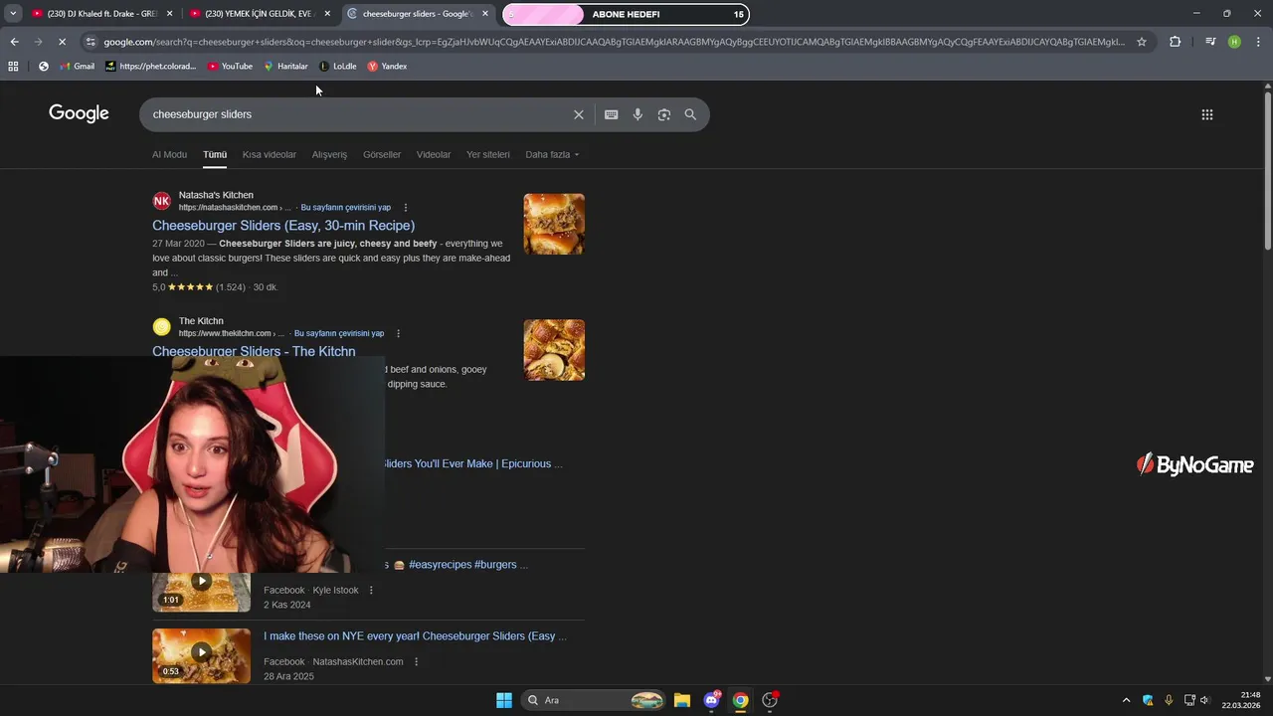
Task: Open the Natasha's Kitchen result thumbnail
Action: 554,224
